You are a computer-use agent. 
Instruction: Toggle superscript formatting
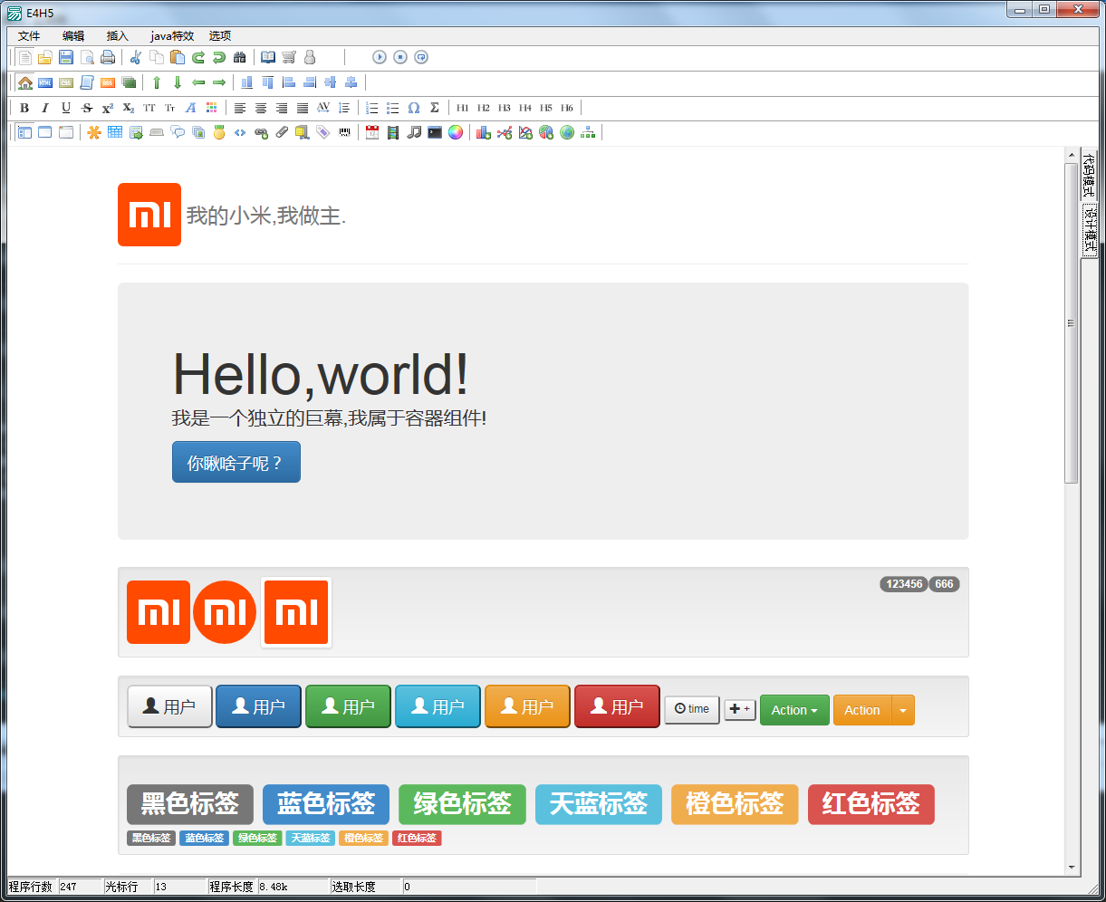108,108
